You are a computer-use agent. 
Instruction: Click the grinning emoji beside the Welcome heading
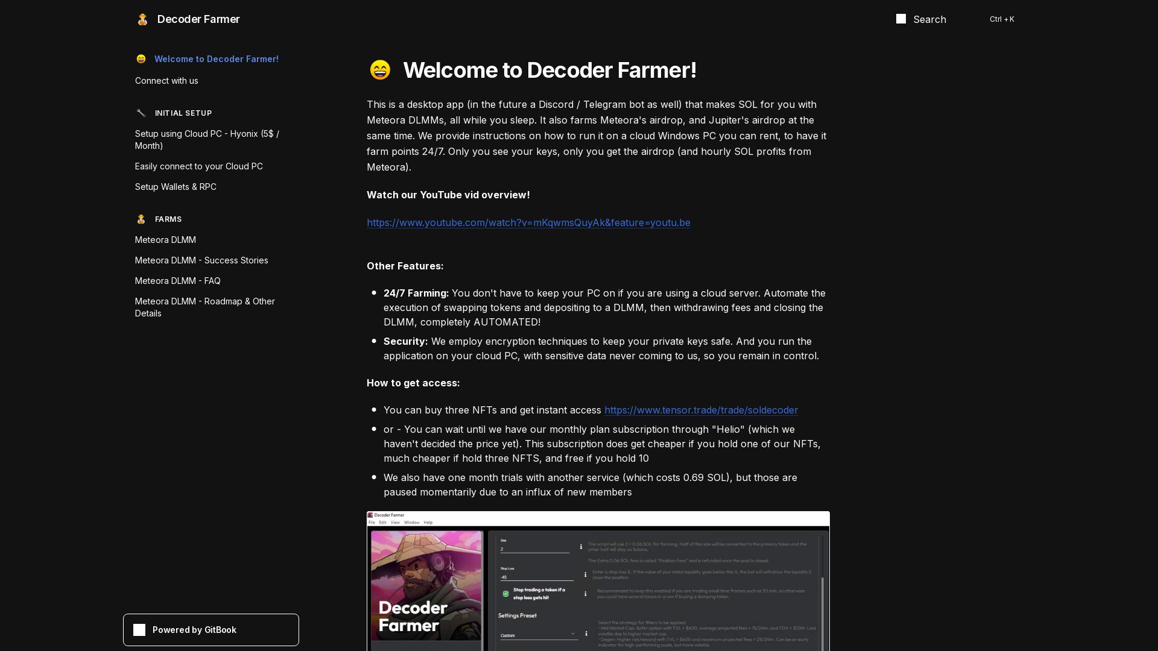click(x=379, y=70)
